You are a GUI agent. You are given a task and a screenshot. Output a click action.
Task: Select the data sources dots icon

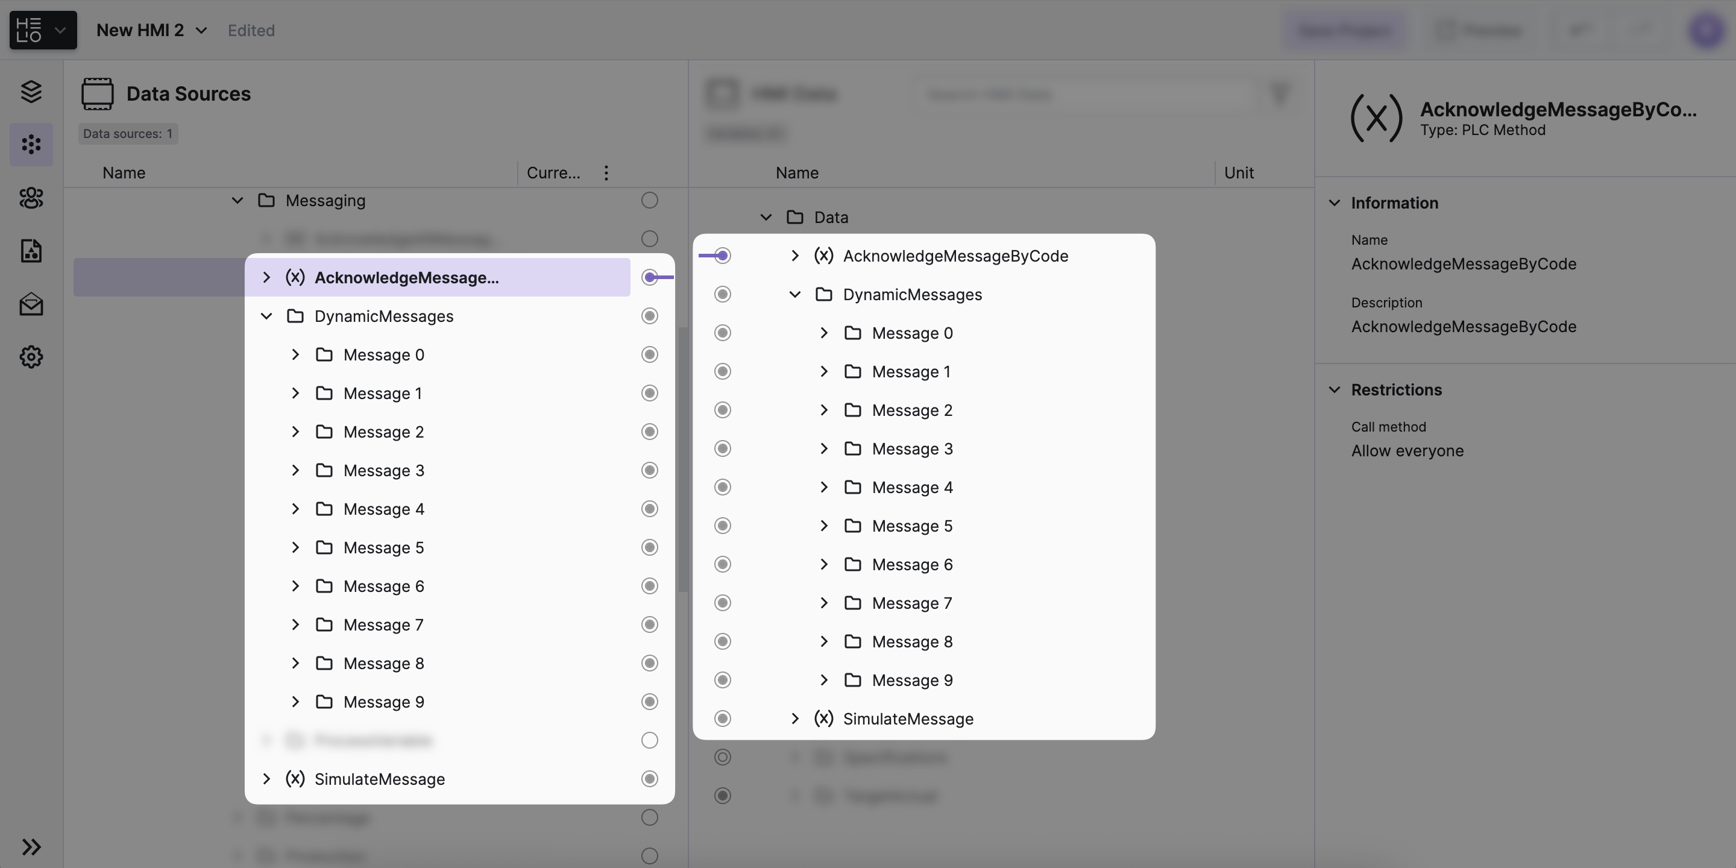(x=31, y=144)
